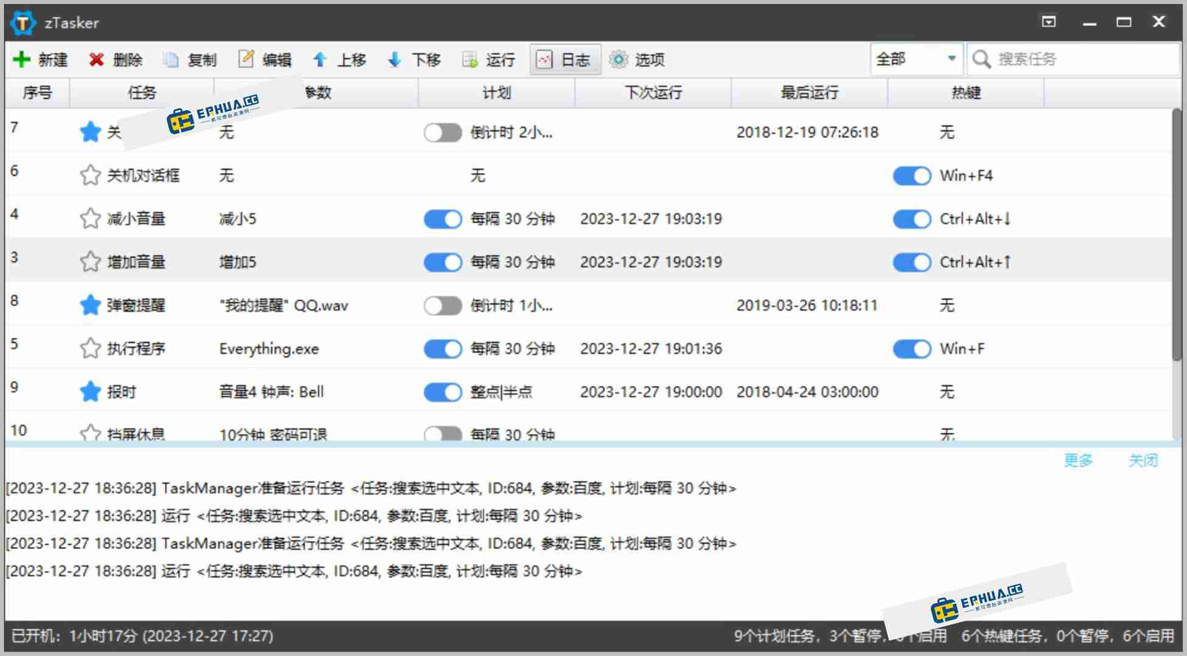Image resolution: width=1187 pixels, height=656 pixels.
Task: Switch to the 日志 log view
Action: [x=565, y=59]
